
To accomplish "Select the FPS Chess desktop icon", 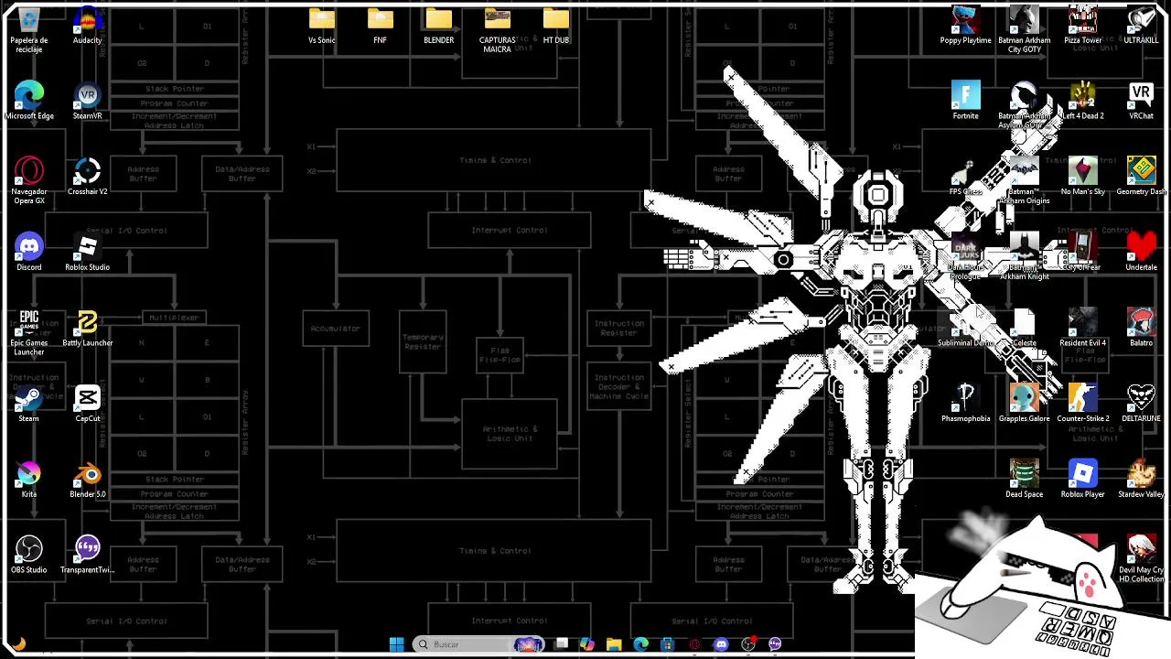I will pyautogui.click(x=966, y=176).
